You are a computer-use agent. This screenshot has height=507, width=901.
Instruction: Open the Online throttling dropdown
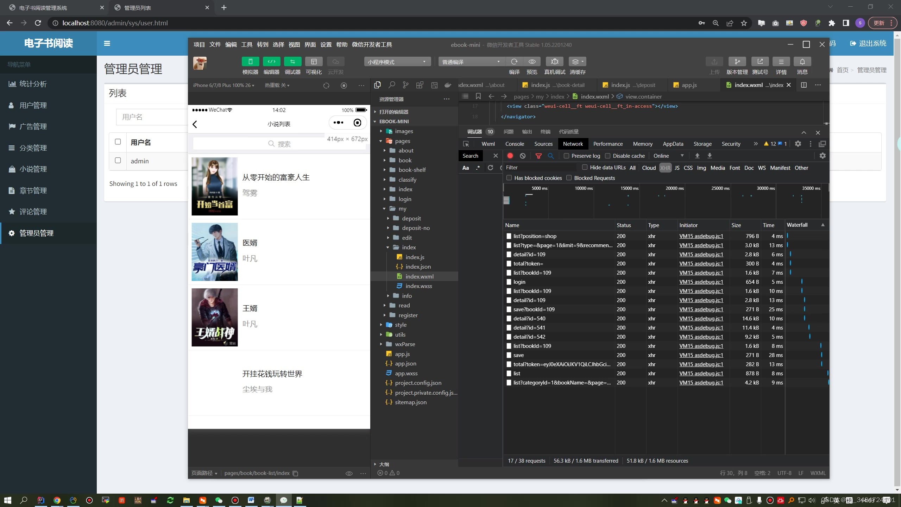click(668, 156)
